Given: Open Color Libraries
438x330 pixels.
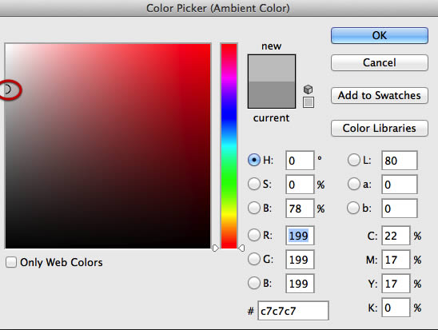Looking at the screenshot, I should coord(380,128).
